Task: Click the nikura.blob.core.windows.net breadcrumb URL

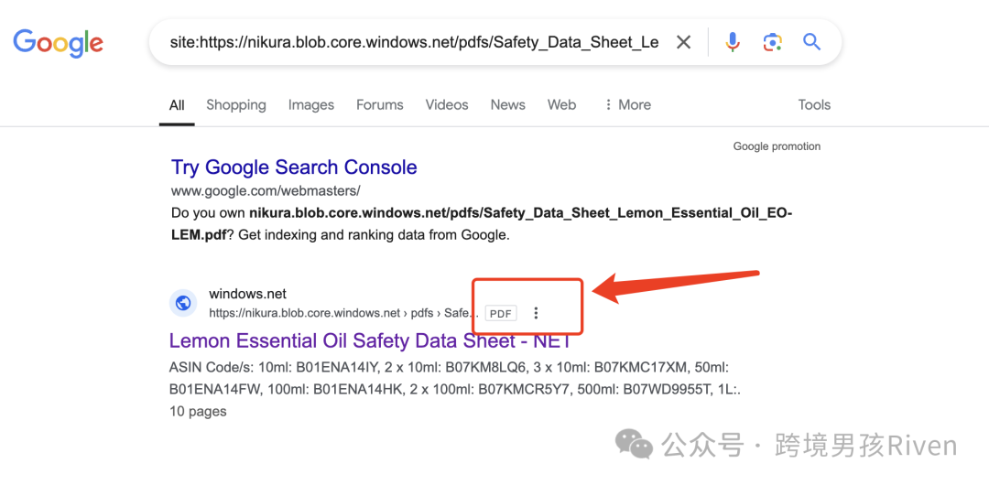Action: point(343,313)
